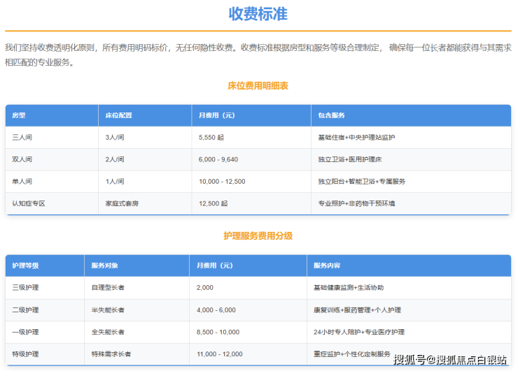Click the 单人间 row label

[x=22, y=182]
